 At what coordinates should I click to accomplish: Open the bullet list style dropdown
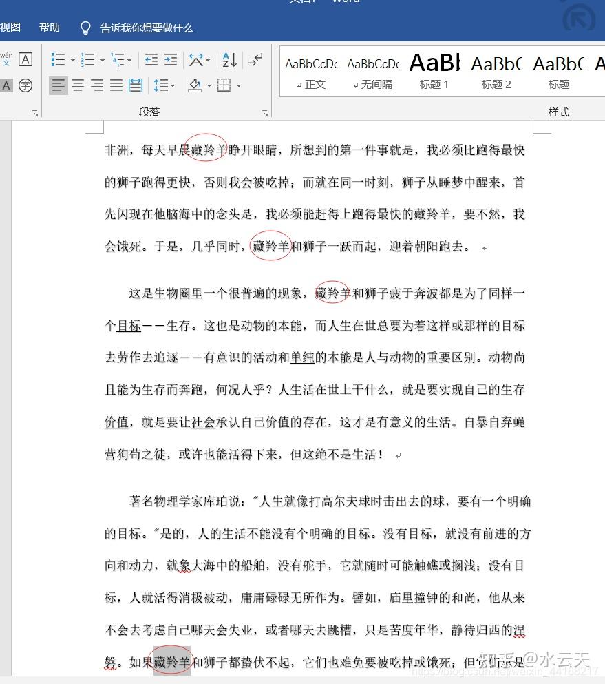73,60
